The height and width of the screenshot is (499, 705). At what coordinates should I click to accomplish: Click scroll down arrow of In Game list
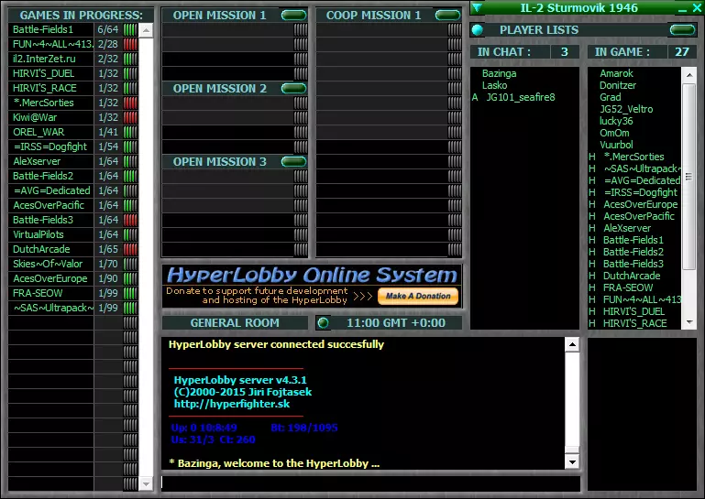coord(689,322)
